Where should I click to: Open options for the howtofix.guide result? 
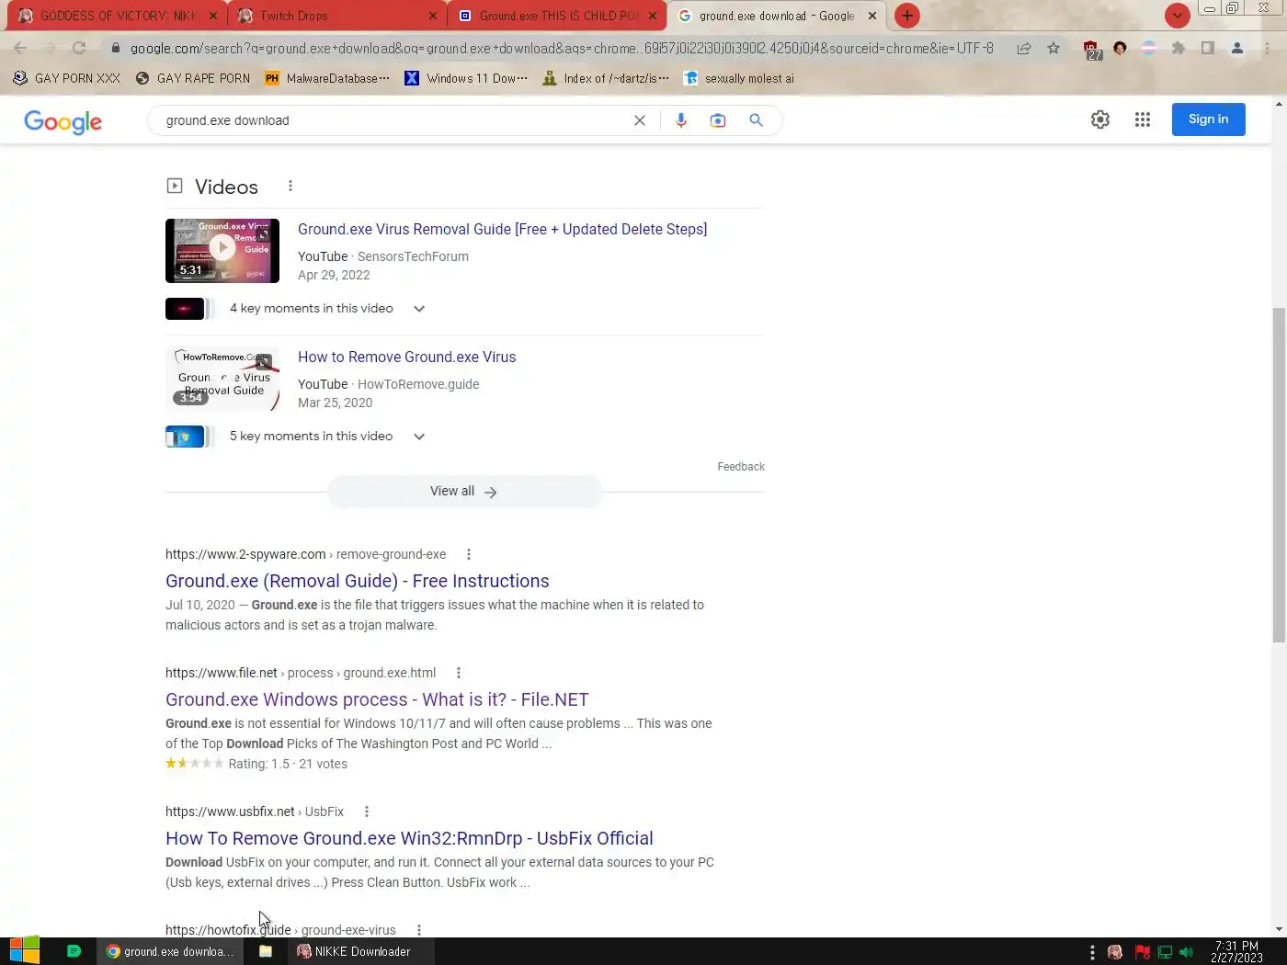[x=419, y=930]
